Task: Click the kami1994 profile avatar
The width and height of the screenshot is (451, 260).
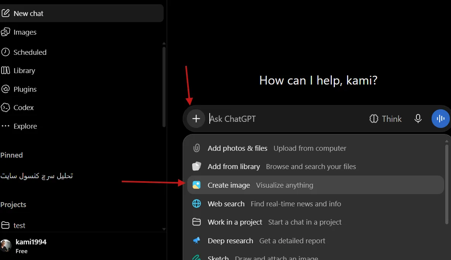Action: pyautogui.click(x=5, y=246)
